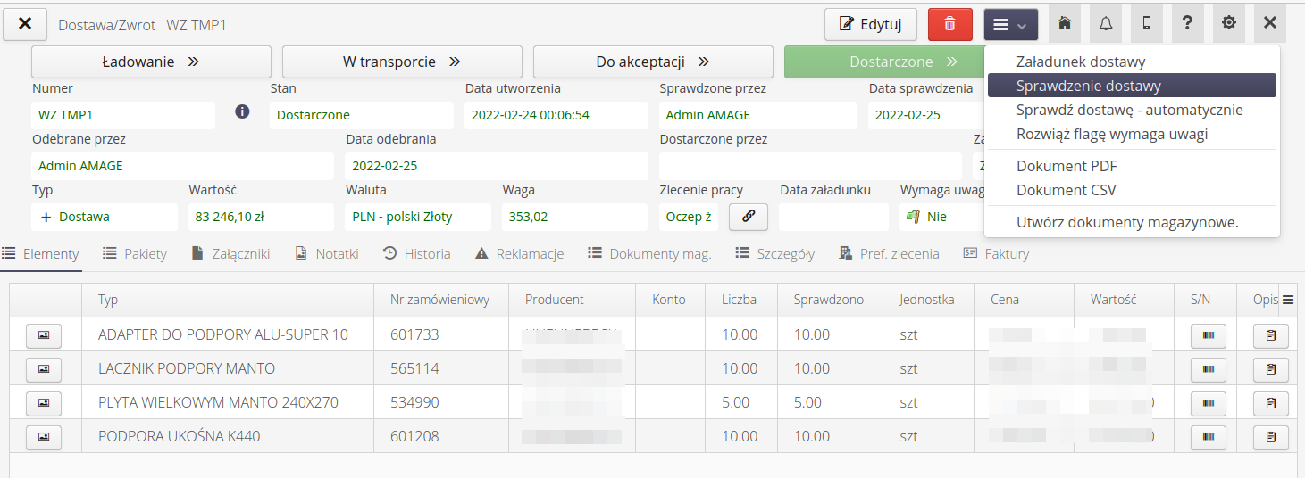Open Opis clipboard button in ADAPTER row
1305x478 pixels.
1271,336
